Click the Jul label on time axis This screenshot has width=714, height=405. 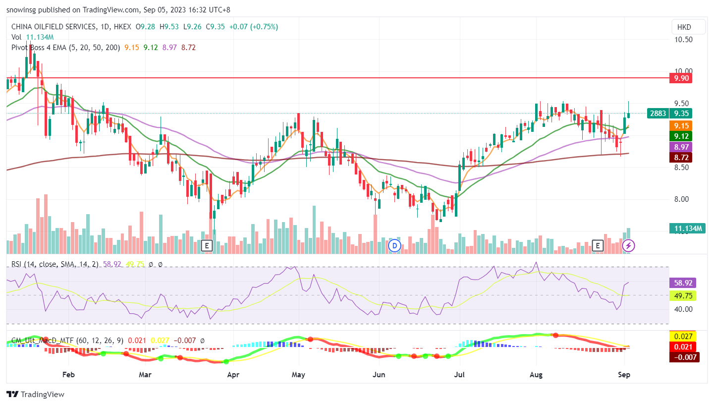coord(459,375)
